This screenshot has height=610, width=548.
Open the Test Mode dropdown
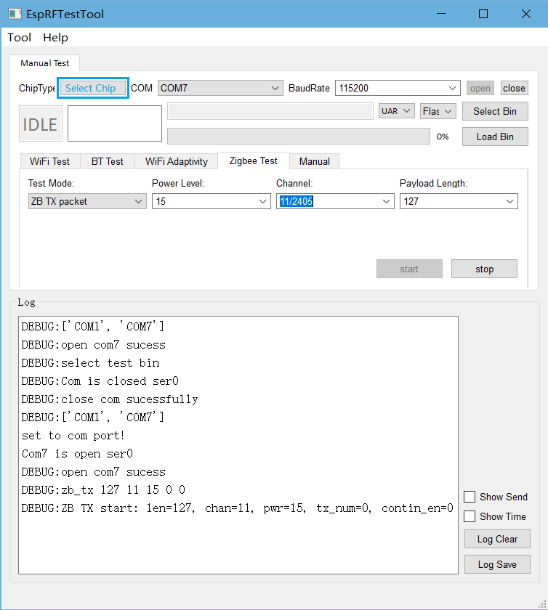click(87, 201)
